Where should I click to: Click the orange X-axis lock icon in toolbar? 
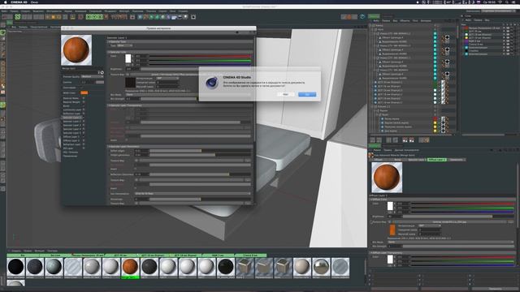point(49,16)
